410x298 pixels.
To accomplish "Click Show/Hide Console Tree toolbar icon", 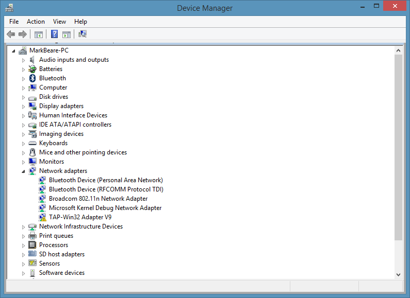I will click(x=39, y=34).
